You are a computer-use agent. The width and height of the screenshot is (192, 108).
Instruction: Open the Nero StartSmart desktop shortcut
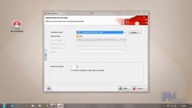click(17, 26)
